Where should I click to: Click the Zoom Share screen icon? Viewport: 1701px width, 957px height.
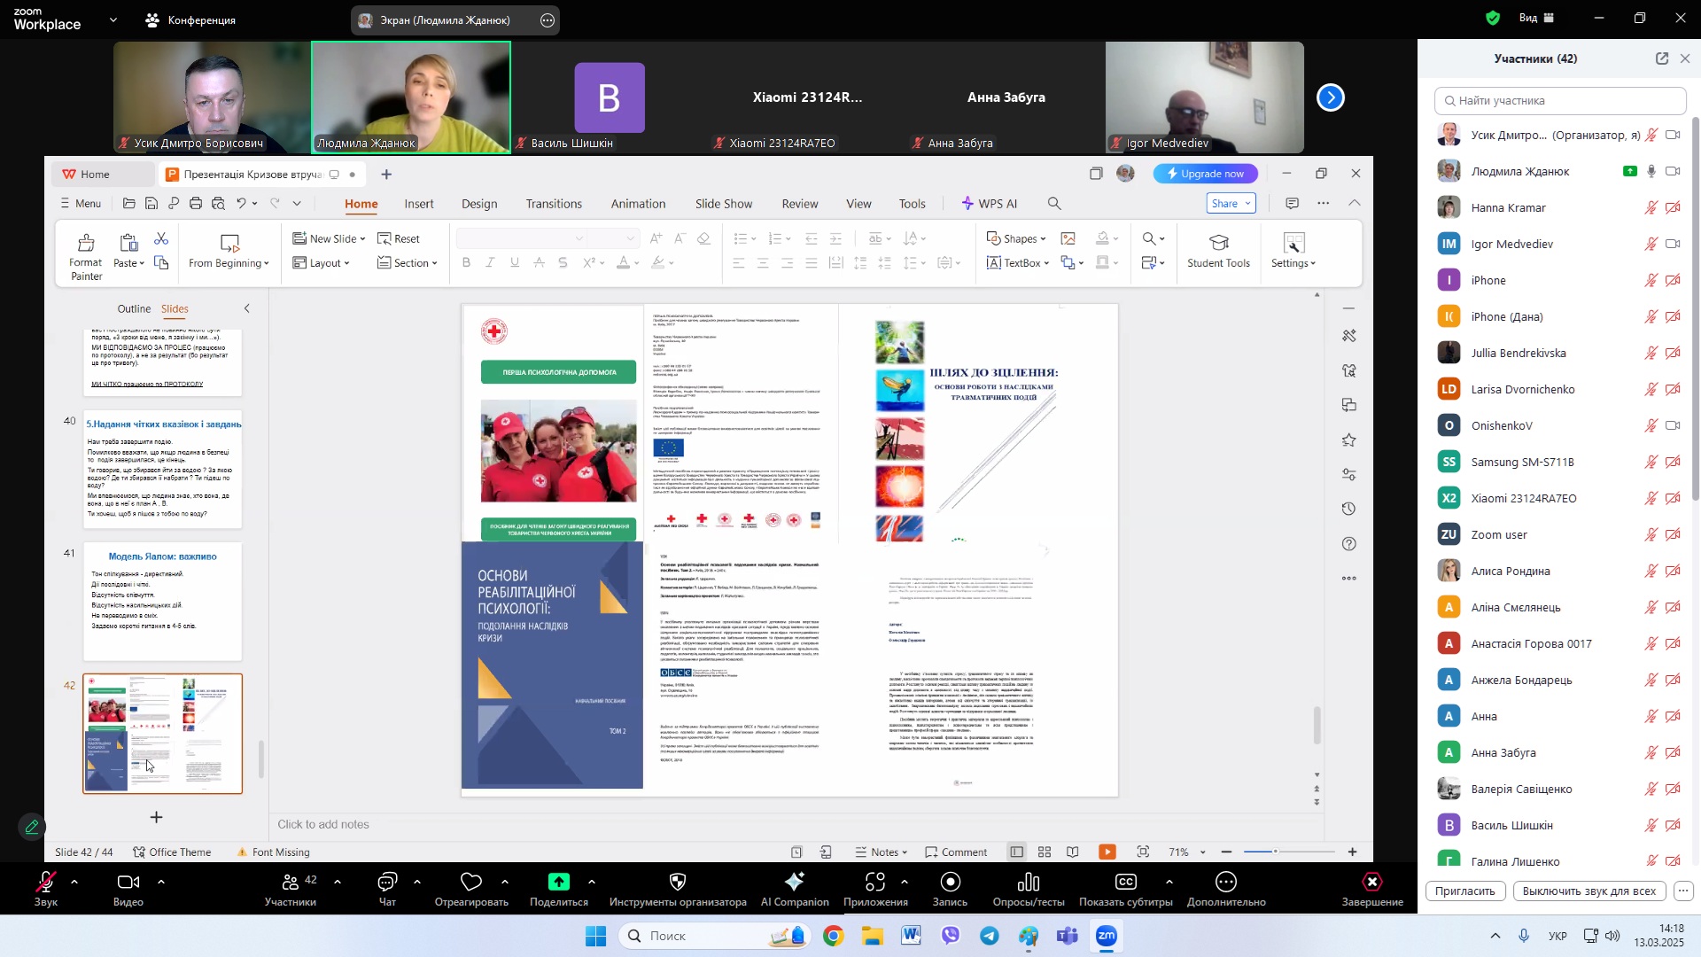559,890
